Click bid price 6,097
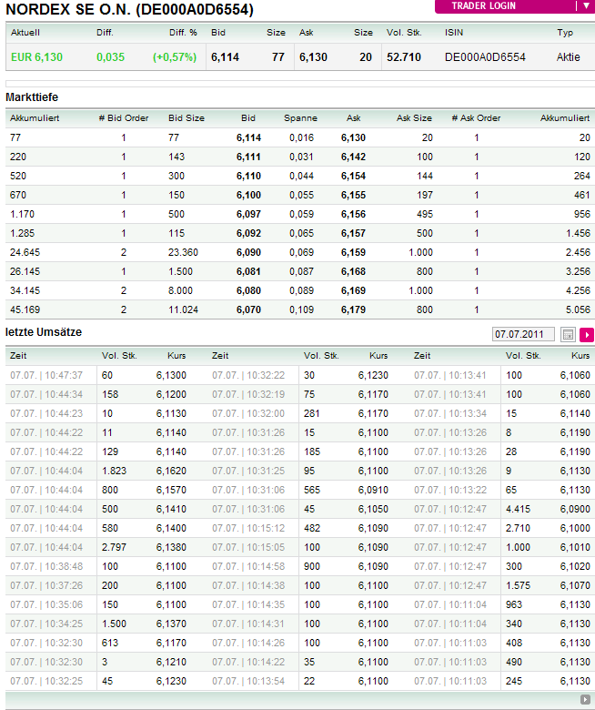Screen dimensions: 595x710 point(248,214)
